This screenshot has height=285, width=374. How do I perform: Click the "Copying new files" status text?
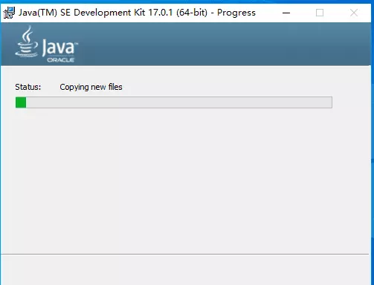91,87
